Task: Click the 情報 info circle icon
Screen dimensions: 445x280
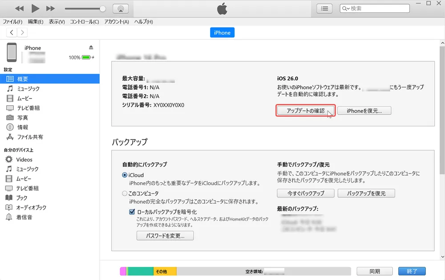Action: [10, 127]
